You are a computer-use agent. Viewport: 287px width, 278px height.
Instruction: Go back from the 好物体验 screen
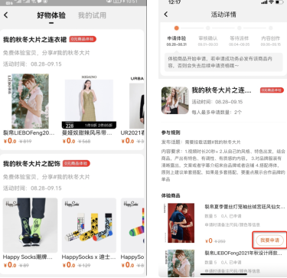pyautogui.click(x=6, y=15)
